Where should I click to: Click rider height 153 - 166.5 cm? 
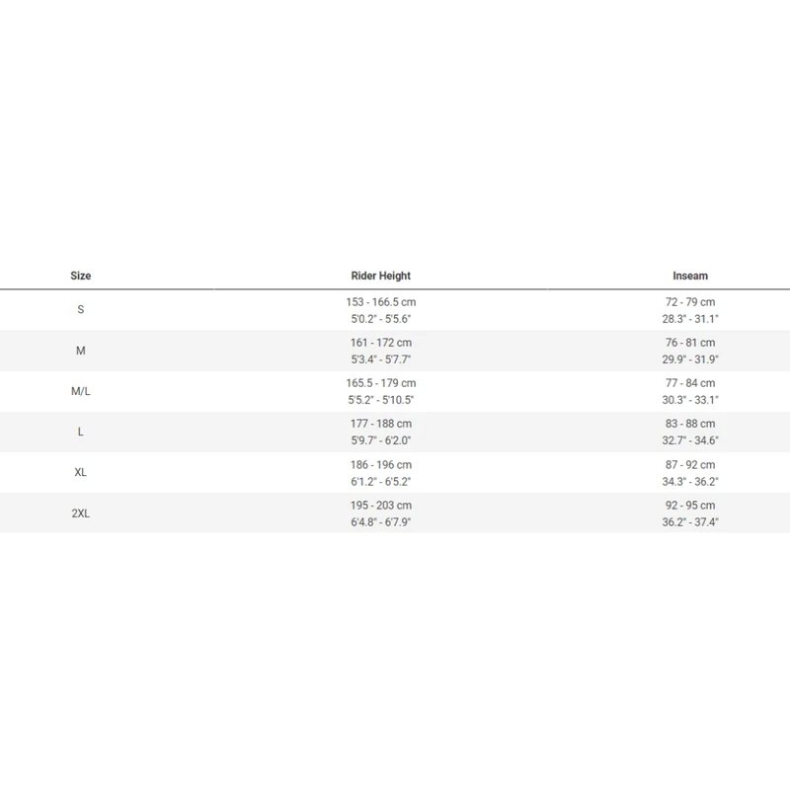click(380, 301)
